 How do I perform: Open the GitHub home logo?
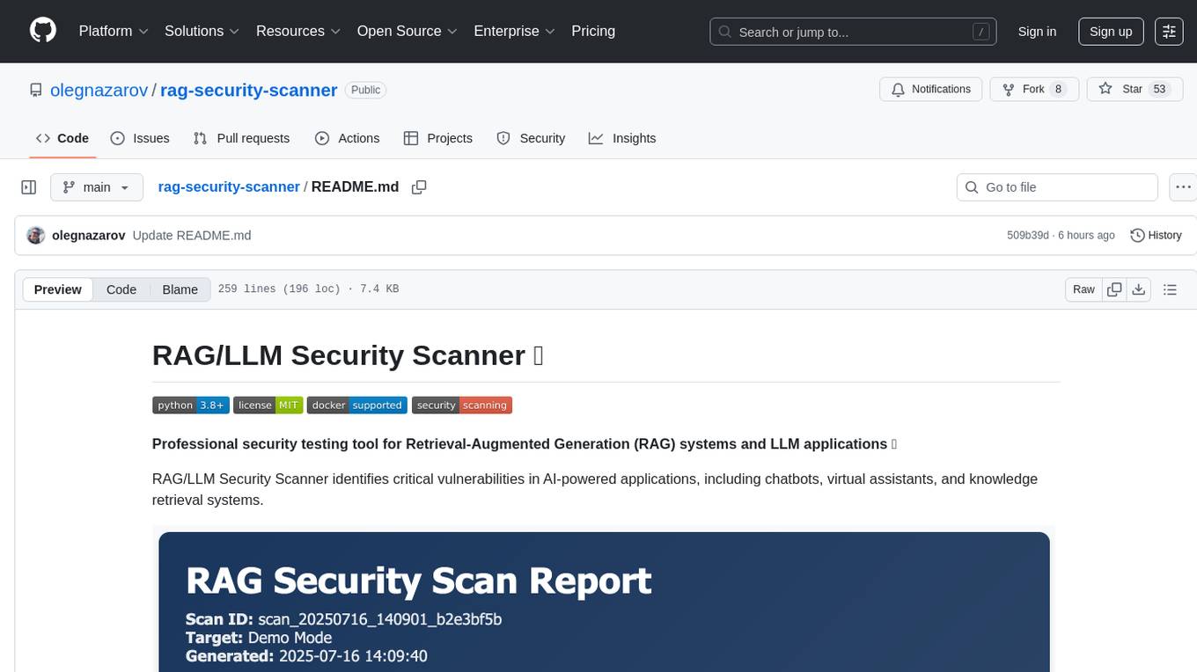43,31
